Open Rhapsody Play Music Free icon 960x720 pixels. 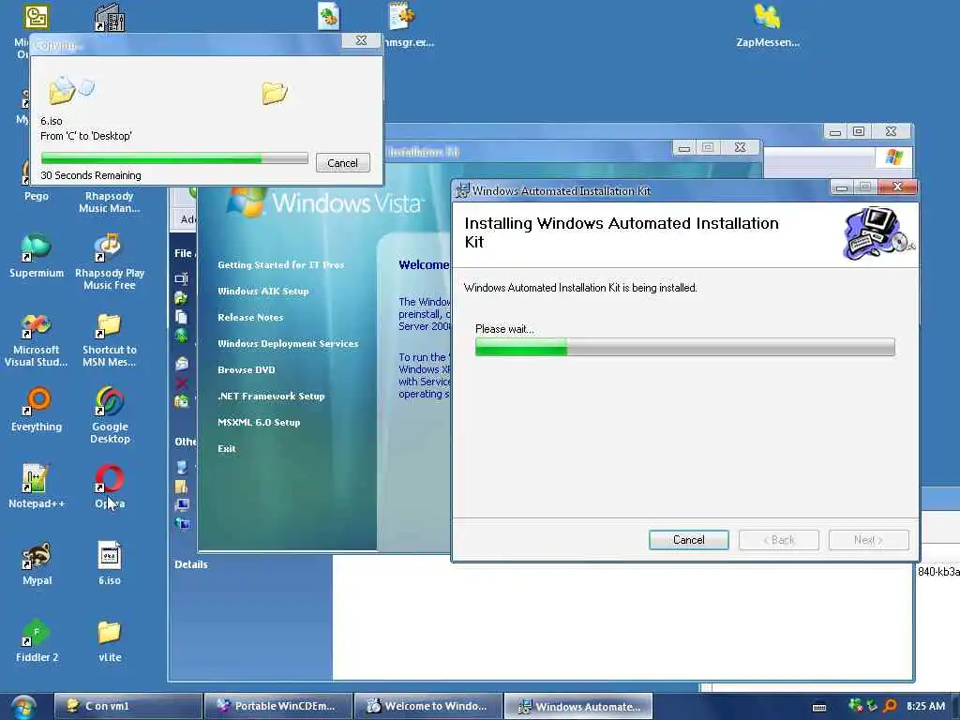pos(110,262)
